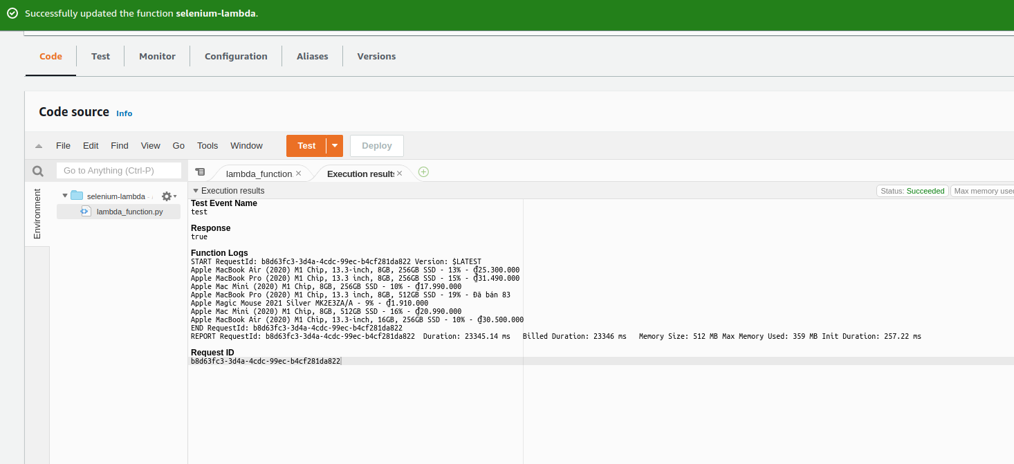Open the Go menu

[x=178, y=146]
